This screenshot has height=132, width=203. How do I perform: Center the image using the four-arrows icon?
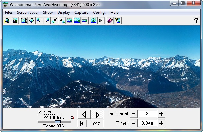point(32,21)
